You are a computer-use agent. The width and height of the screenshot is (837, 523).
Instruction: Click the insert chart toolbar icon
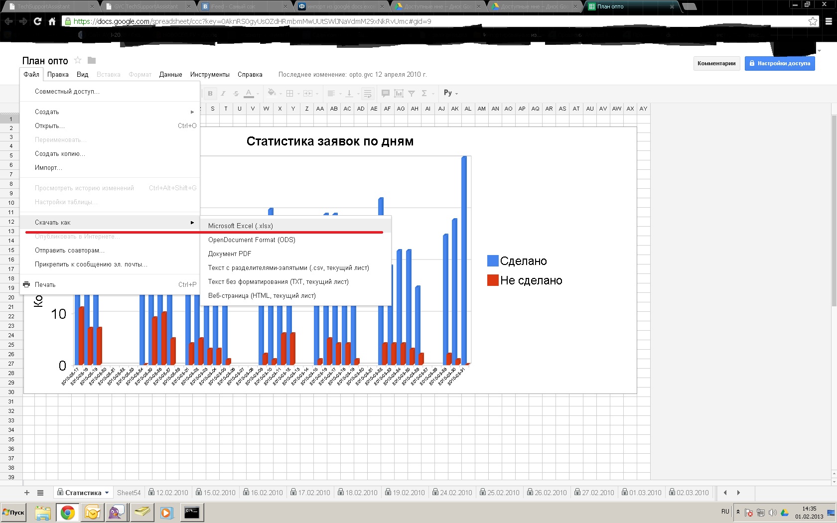point(399,93)
